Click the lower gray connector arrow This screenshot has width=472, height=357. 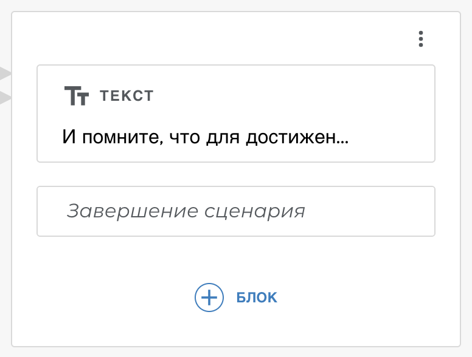tap(5, 97)
